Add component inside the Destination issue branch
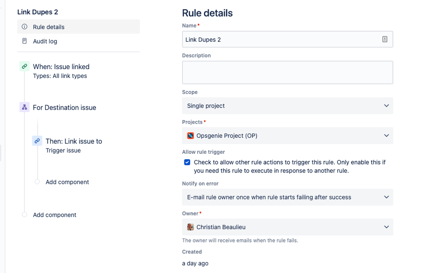The image size is (444, 273). (67, 182)
